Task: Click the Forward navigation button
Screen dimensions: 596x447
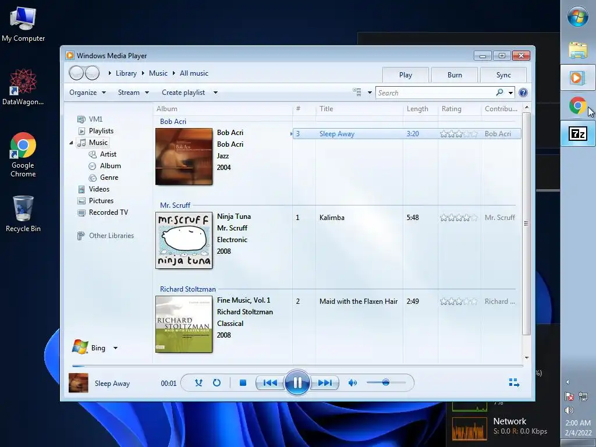Action: point(92,73)
